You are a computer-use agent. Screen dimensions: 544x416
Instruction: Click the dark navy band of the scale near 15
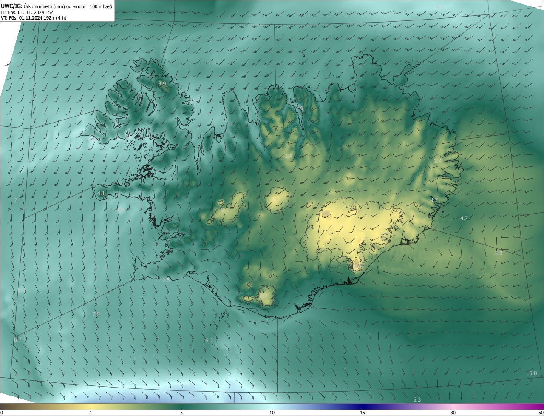(x=363, y=406)
